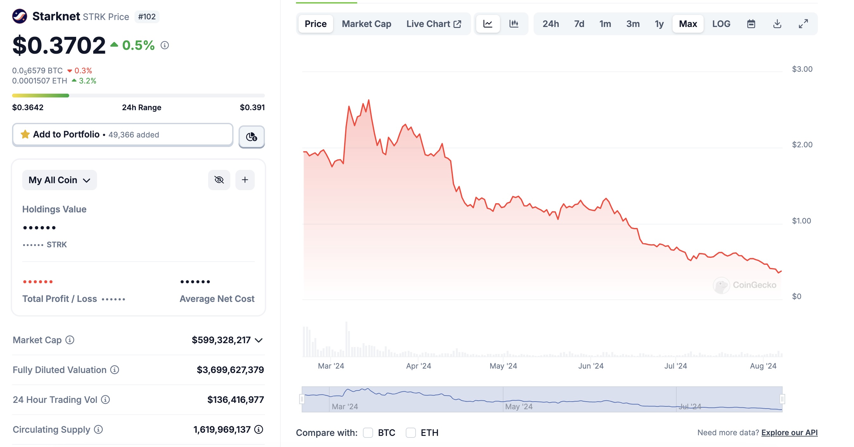854x447 pixels.
Task: Select the 7d time range
Action: pyautogui.click(x=579, y=24)
